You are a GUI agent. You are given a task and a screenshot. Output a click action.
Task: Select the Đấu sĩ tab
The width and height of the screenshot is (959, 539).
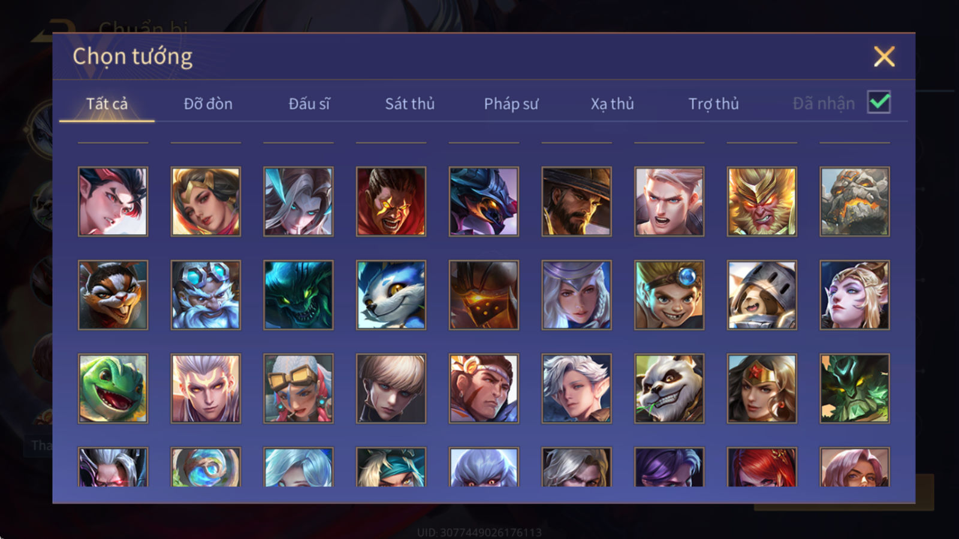[309, 104]
